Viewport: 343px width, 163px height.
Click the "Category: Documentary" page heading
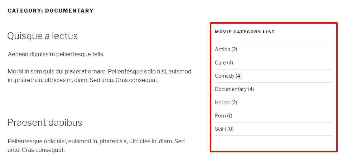50,11
